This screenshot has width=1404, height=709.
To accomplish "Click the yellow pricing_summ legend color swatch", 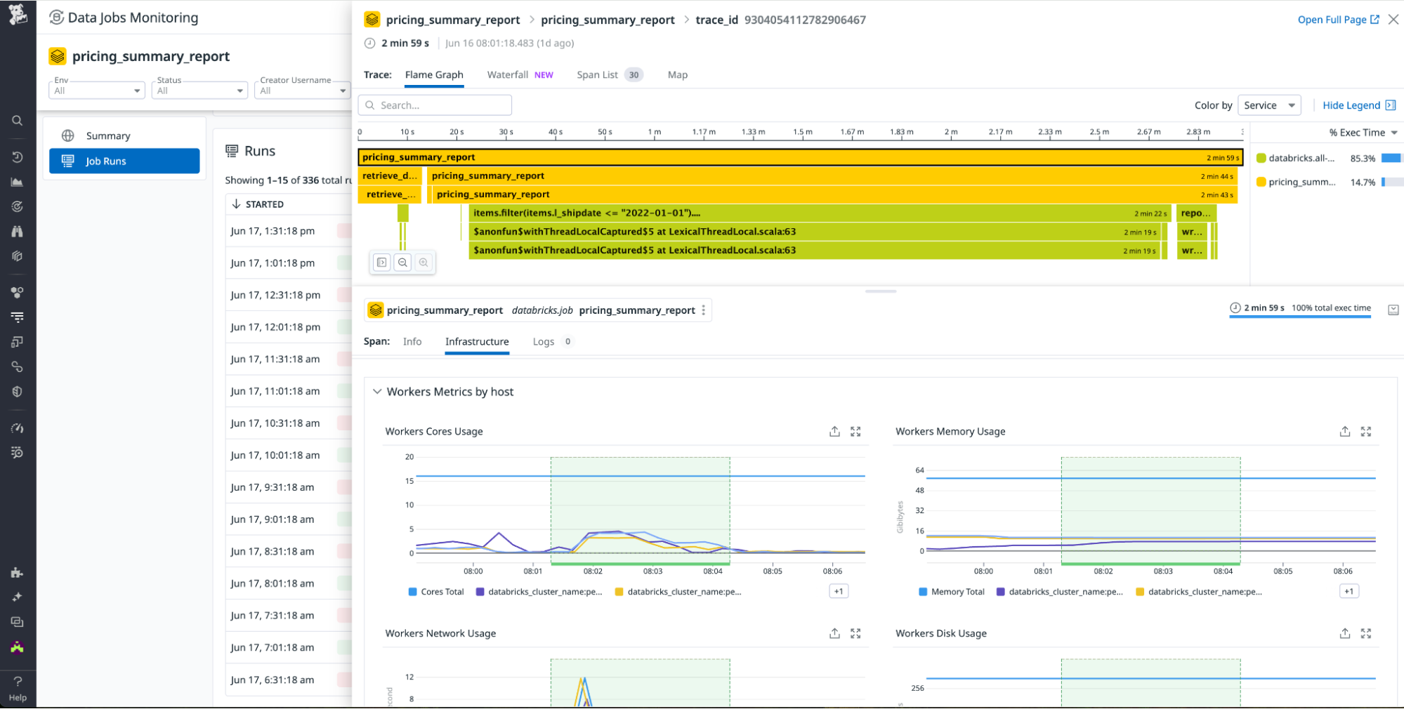I will 1261,182.
